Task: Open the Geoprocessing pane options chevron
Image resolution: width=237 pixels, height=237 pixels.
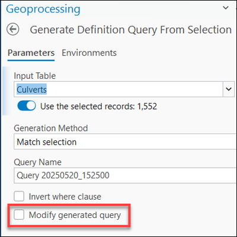Action: point(226,8)
